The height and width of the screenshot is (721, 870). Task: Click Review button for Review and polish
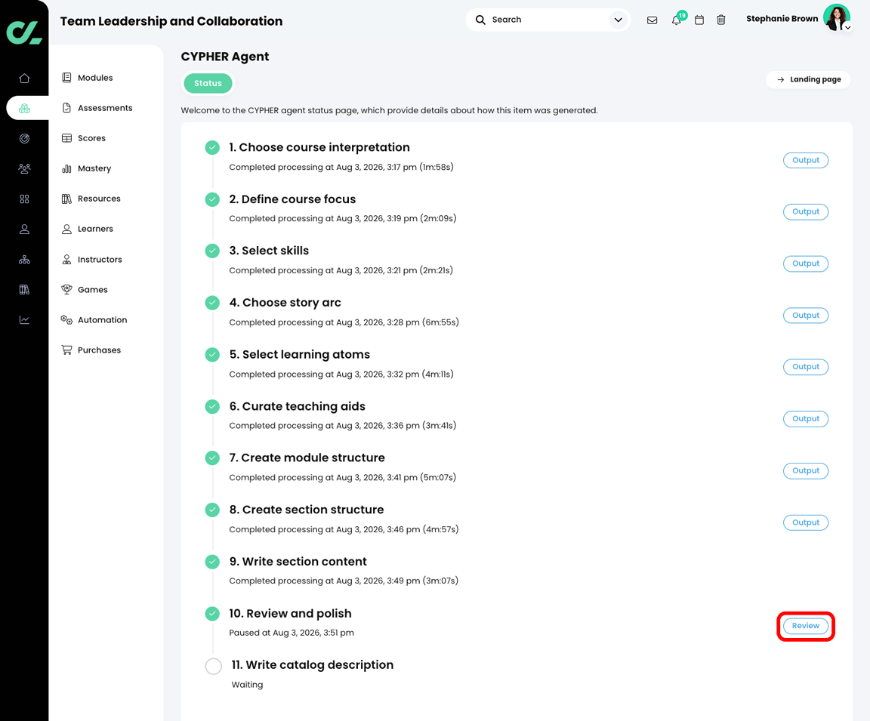tap(806, 626)
